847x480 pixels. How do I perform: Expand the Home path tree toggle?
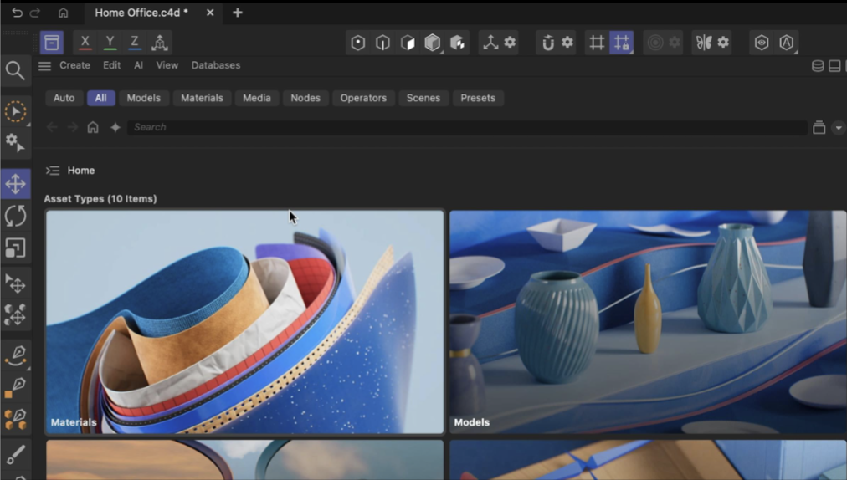(x=53, y=171)
